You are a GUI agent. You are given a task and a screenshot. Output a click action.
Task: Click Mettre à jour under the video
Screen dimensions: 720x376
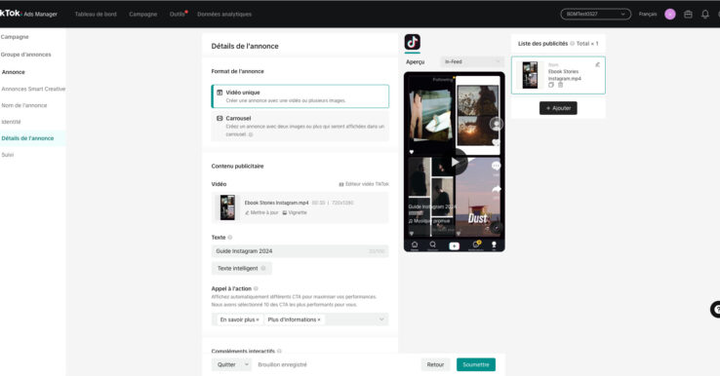pos(261,212)
